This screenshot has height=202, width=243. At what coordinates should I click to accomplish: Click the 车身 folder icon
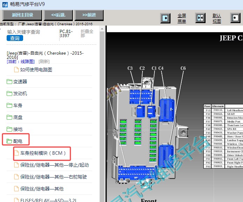[x=9, y=105]
